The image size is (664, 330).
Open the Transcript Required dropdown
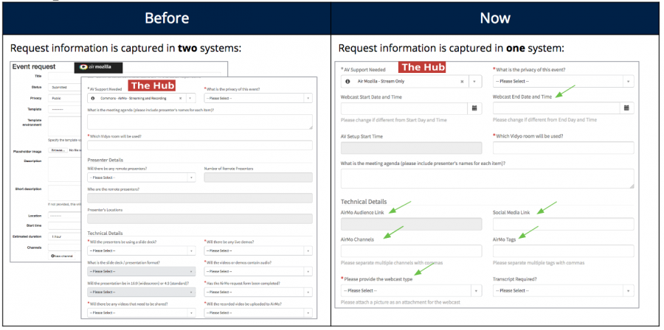562,291
